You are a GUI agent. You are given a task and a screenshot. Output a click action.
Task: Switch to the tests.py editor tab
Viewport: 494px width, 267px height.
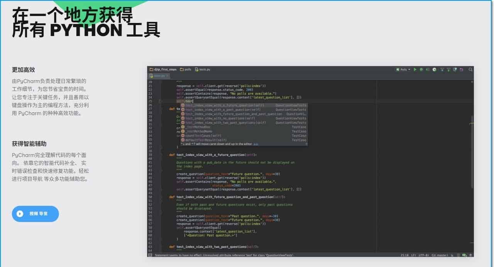pyautogui.click(x=159, y=76)
